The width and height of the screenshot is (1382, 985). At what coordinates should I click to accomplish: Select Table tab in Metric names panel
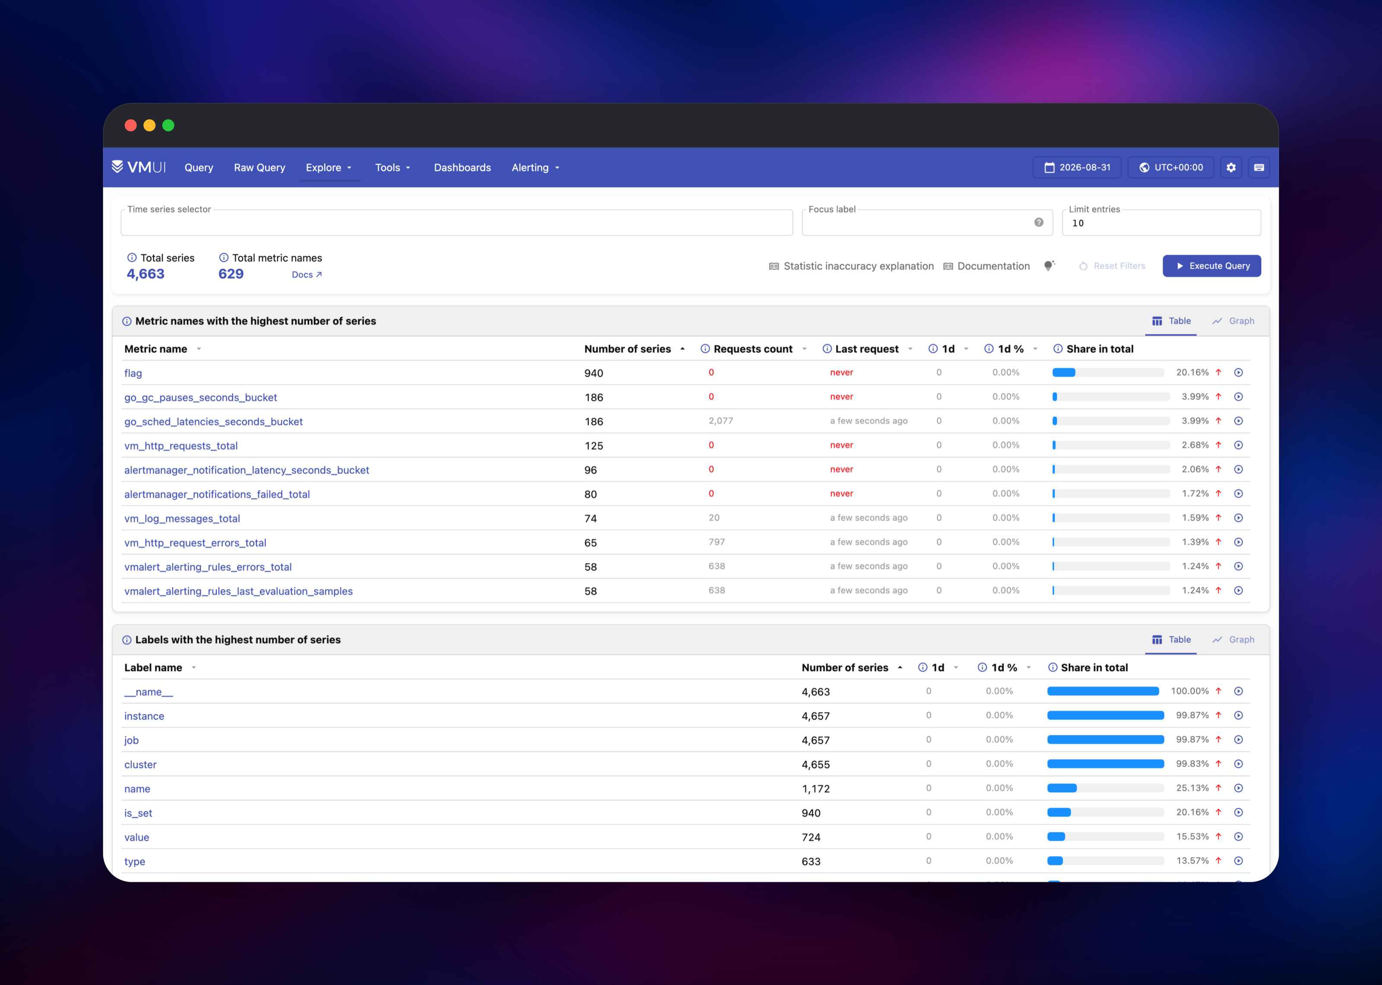pyautogui.click(x=1171, y=321)
